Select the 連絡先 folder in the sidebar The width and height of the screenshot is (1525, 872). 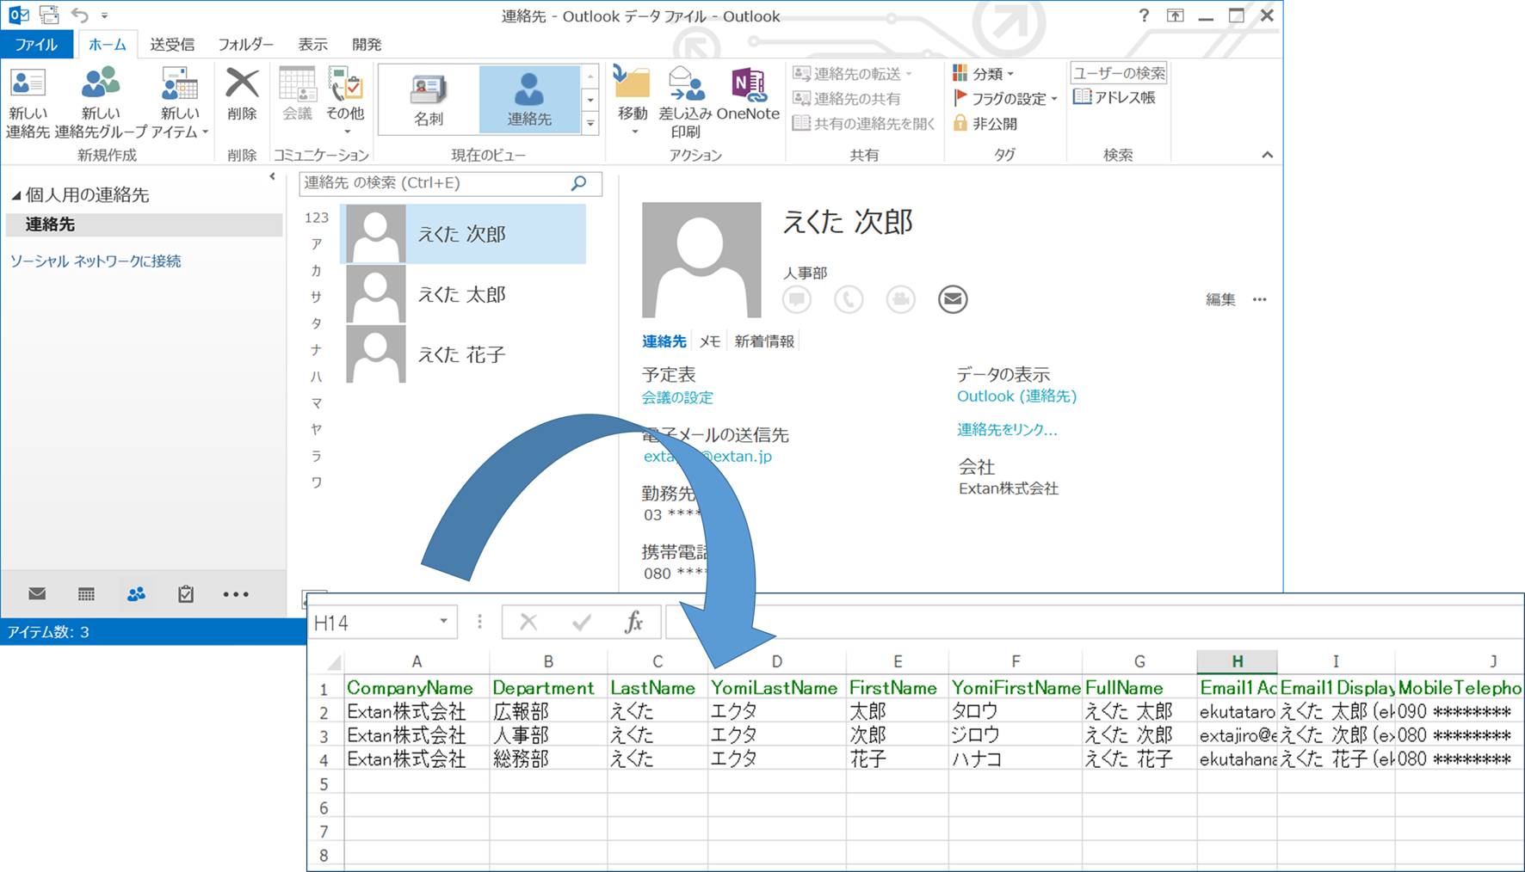144,224
